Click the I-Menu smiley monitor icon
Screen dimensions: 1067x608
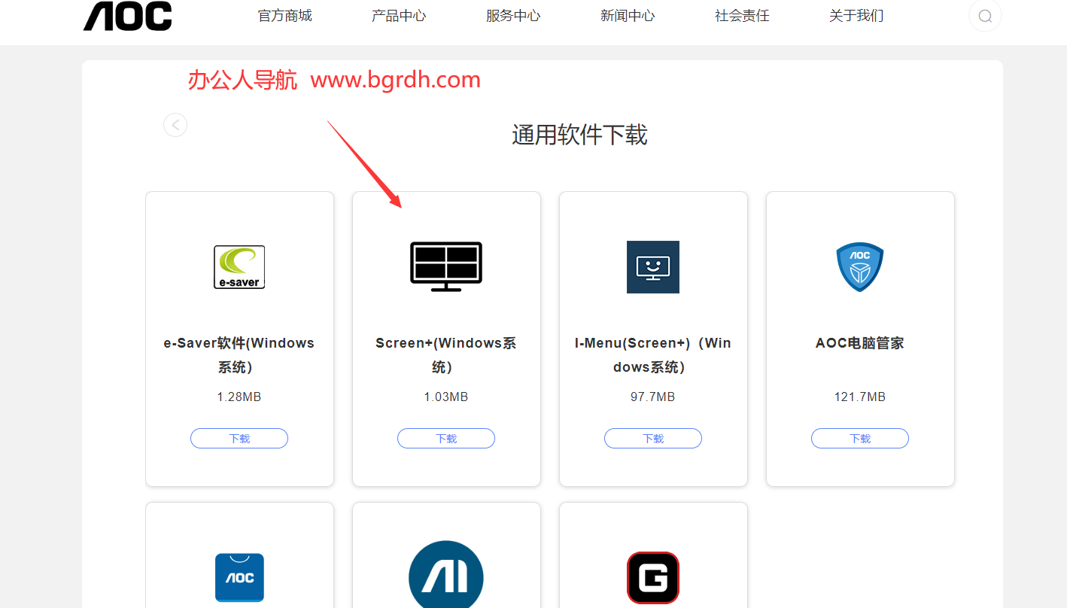[x=653, y=267]
